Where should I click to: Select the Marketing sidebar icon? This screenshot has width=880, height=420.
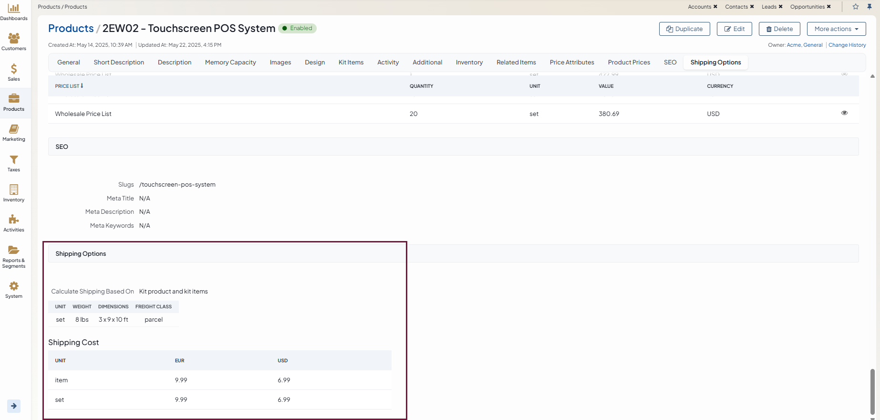(14, 129)
